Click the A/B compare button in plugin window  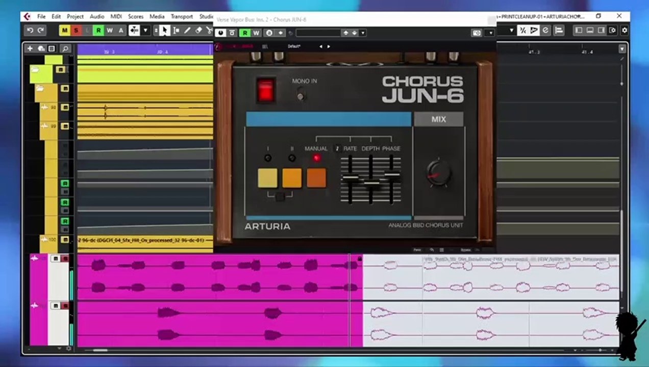click(269, 33)
